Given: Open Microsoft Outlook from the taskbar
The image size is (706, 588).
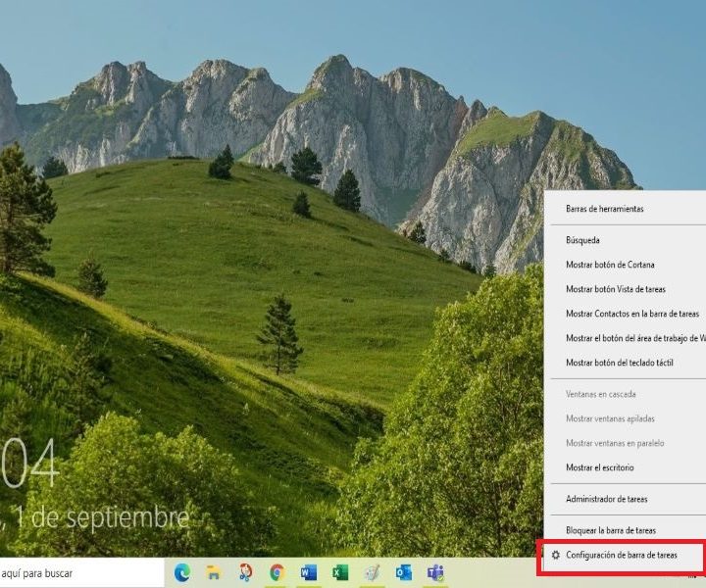Looking at the screenshot, I should pos(404,572).
